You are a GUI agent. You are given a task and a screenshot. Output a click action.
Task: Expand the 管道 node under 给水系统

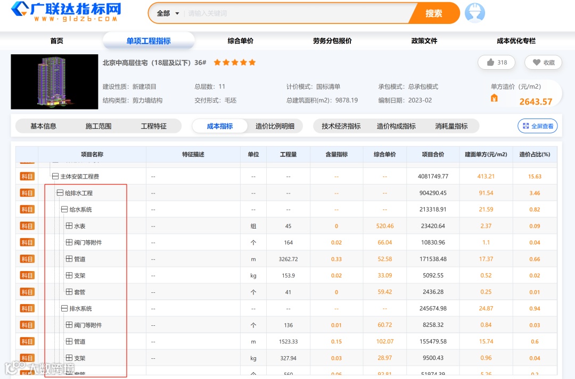(x=69, y=258)
